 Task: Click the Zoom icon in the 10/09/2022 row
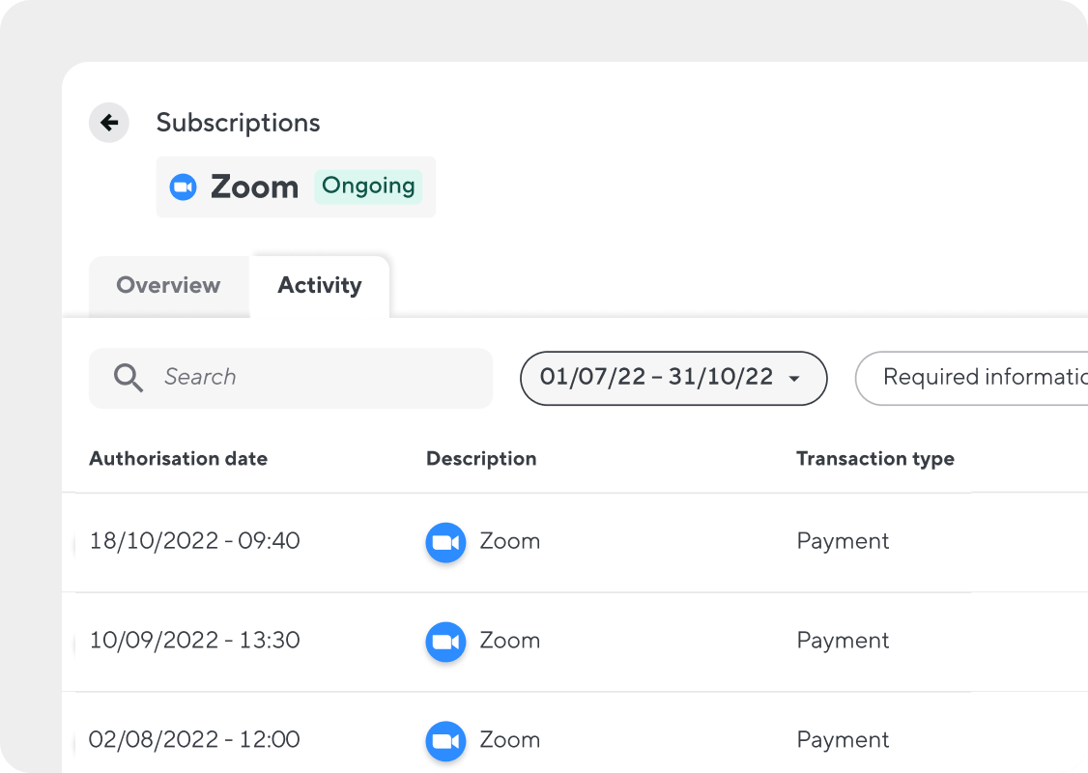pyautogui.click(x=445, y=642)
